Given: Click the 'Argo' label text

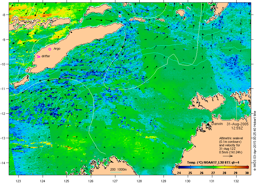Looking at the screenshot, I should [x=57, y=49].
